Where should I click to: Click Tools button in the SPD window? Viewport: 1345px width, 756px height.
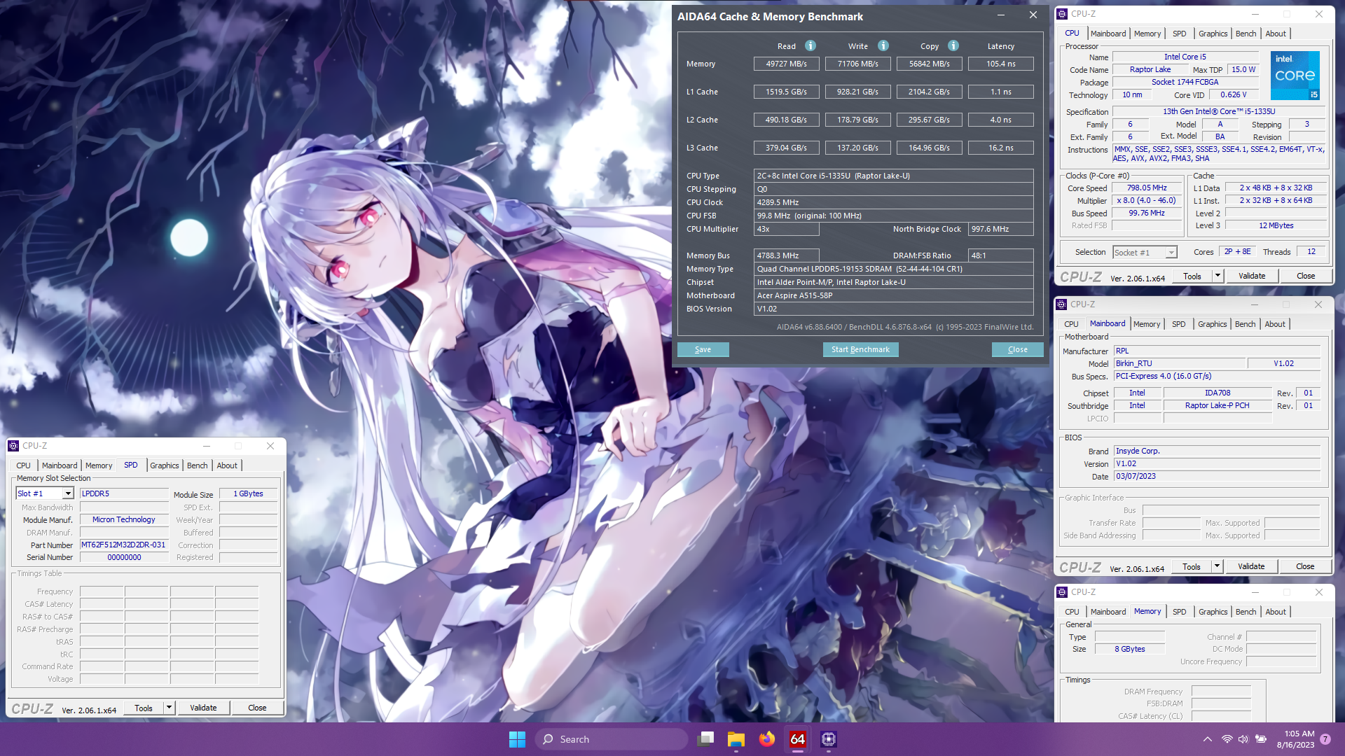tap(144, 708)
